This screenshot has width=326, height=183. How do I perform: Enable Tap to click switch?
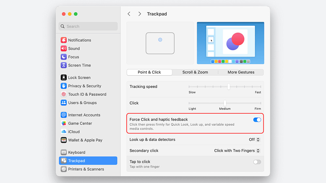tap(257, 162)
